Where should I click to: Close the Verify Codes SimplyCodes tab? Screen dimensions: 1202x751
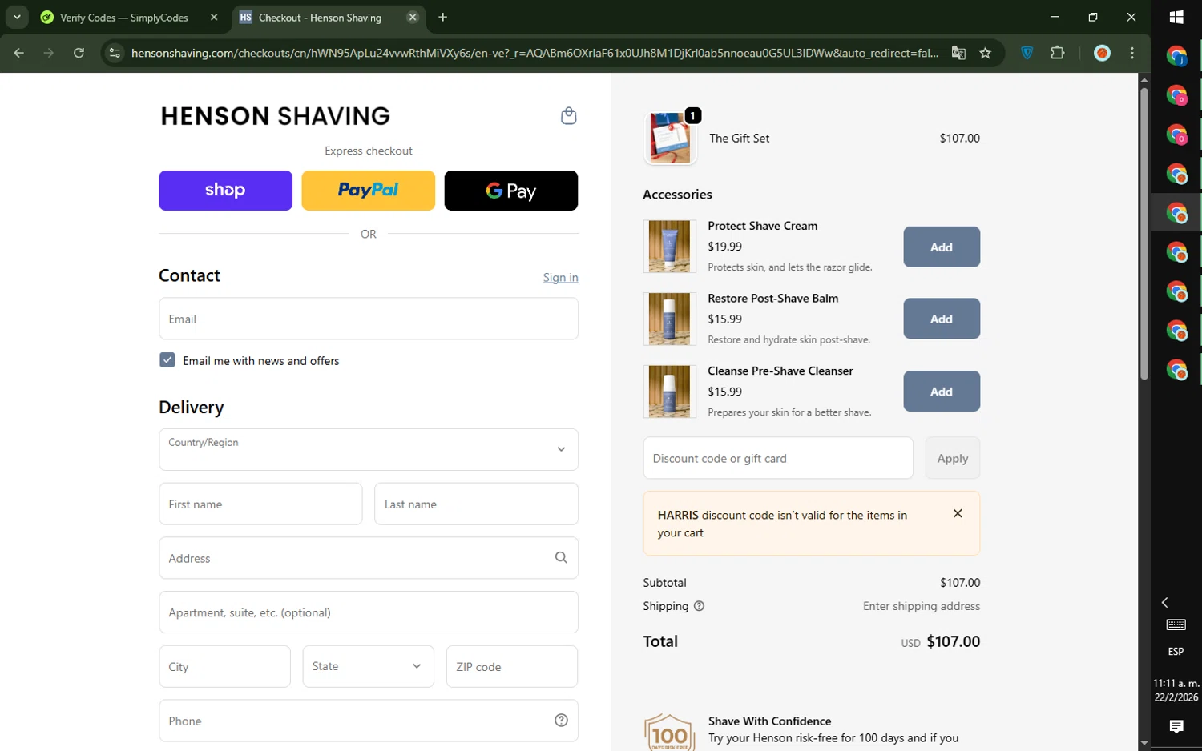tap(214, 17)
